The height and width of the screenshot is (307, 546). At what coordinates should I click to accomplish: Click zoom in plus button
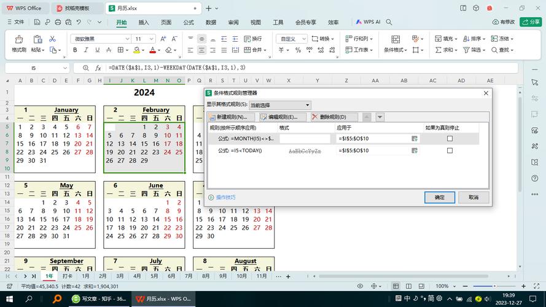pyautogui.click(x=523, y=286)
